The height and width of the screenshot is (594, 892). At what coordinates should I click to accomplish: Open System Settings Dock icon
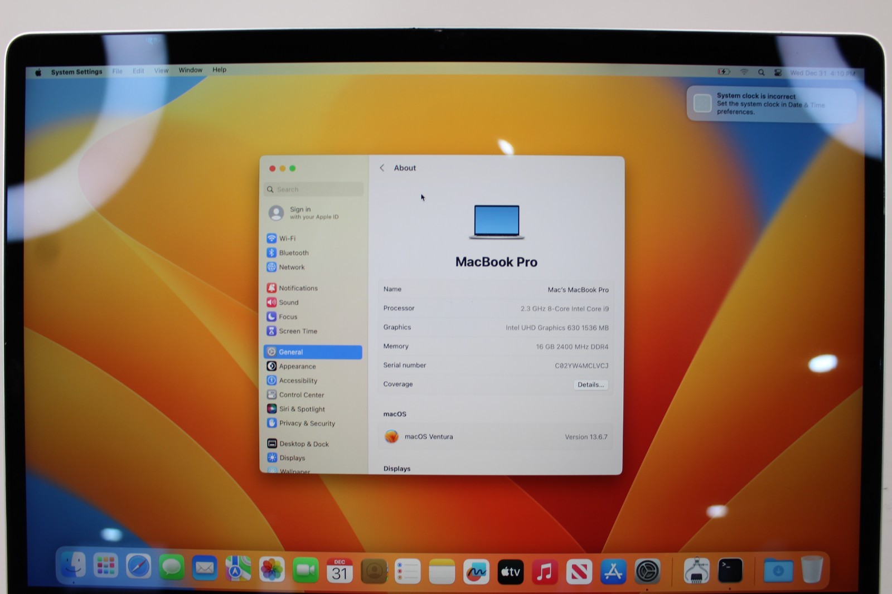point(647,571)
